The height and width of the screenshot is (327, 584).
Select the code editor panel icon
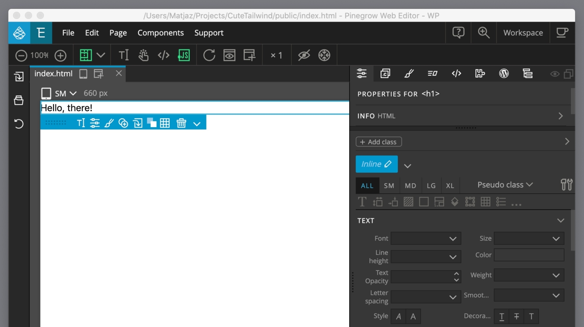click(x=456, y=73)
